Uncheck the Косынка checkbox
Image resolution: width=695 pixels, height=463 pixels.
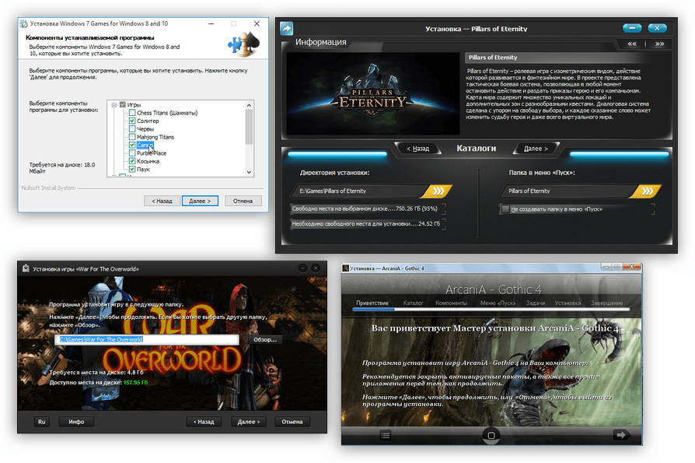point(132,161)
